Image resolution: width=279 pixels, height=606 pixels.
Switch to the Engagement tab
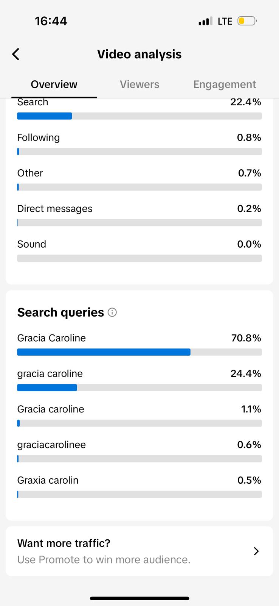pos(225,84)
